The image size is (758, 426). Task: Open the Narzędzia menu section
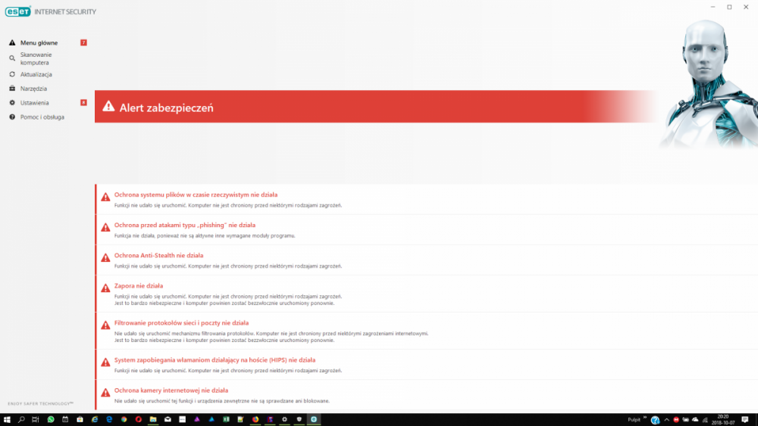(33, 89)
